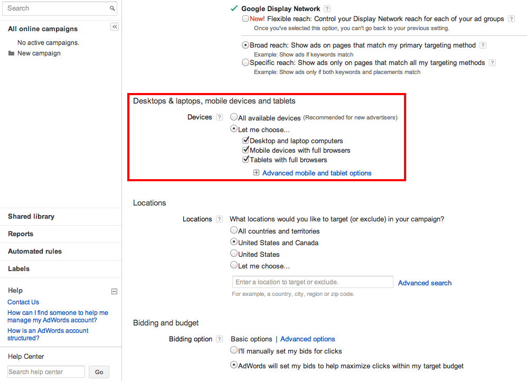Collapse the Help section in sidebar
This screenshot has height=381, width=527.
tap(114, 291)
